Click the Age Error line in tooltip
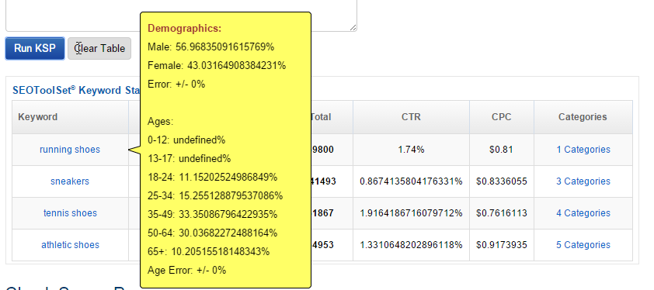Image resolution: width=654 pixels, height=290 pixels. (187, 271)
